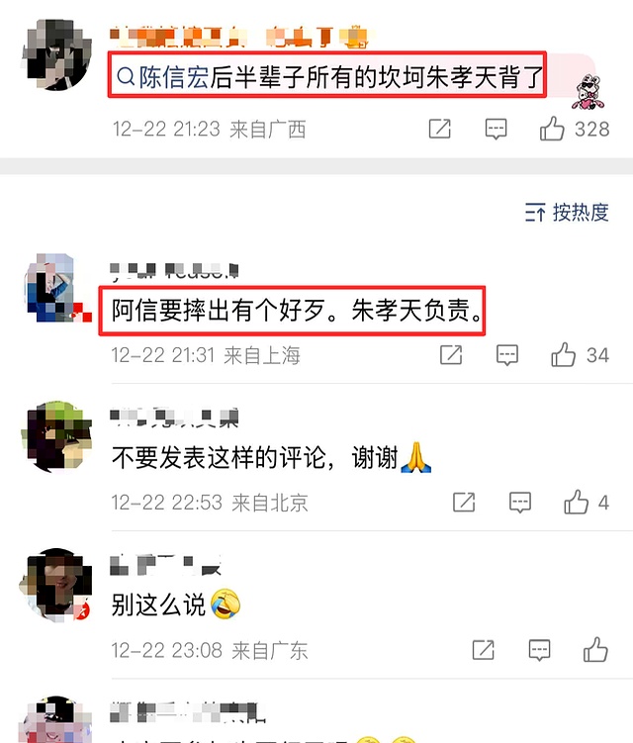View the Shanghai commenter's avatar profile
Screen dimensions: 633x743
(x=56, y=288)
